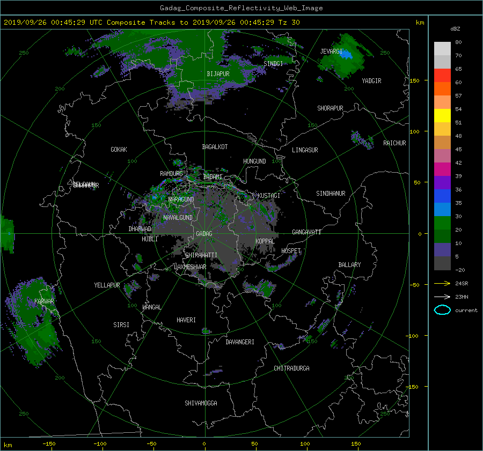Click the YELLAPUR city label
The image size is (483, 451).
[107, 285]
